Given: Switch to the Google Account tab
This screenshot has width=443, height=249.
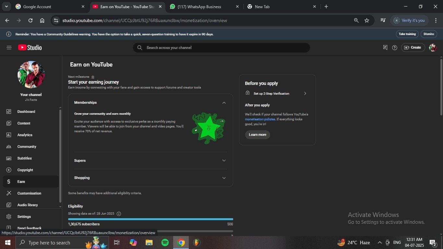Looking at the screenshot, I should 50,6.
